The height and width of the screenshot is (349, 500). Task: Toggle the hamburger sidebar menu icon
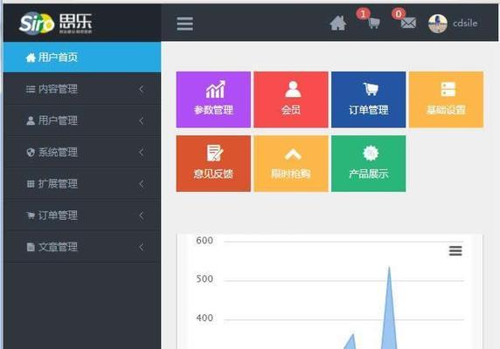click(185, 24)
